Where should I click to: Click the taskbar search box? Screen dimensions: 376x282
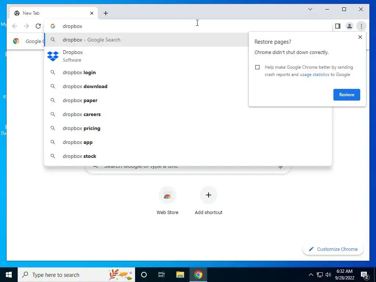tap(76, 275)
